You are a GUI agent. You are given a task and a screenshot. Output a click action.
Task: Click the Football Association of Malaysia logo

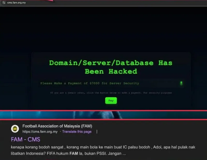[15, 129]
